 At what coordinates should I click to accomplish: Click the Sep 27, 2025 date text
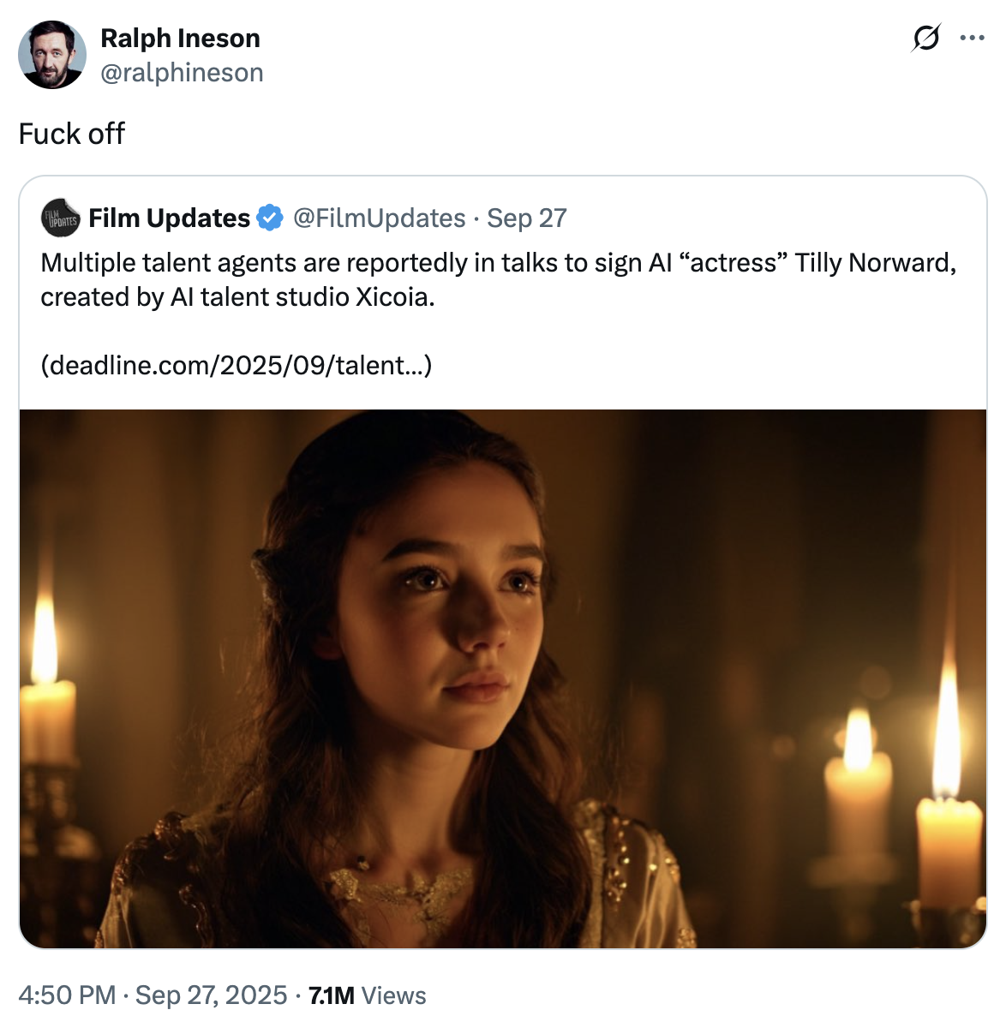pos(212,995)
